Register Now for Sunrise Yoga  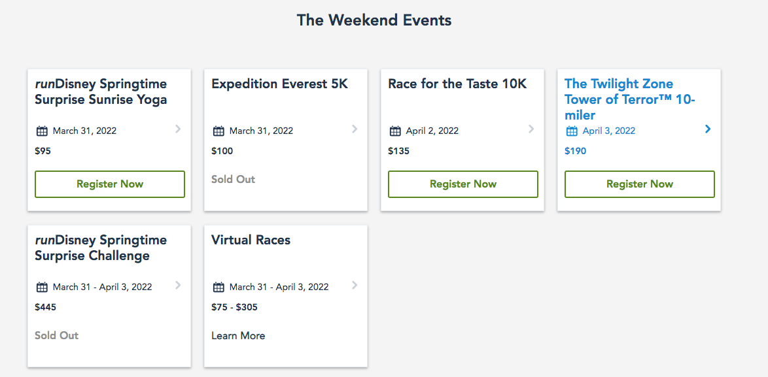pyautogui.click(x=110, y=184)
